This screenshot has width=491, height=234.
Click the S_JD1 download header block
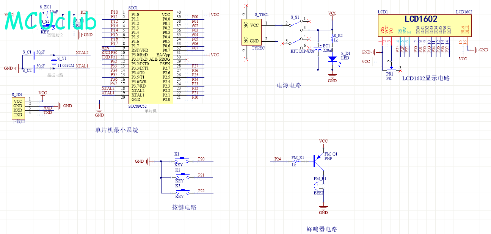tap(18, 108)
